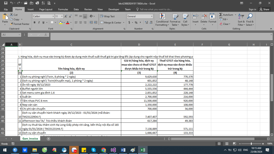The image size is (274, 154).
Task: Toggle bottom vertical alignment
Action: [x=85, y=16]
